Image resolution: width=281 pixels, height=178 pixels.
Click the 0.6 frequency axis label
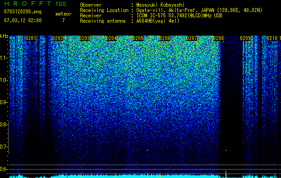[3, 169]
